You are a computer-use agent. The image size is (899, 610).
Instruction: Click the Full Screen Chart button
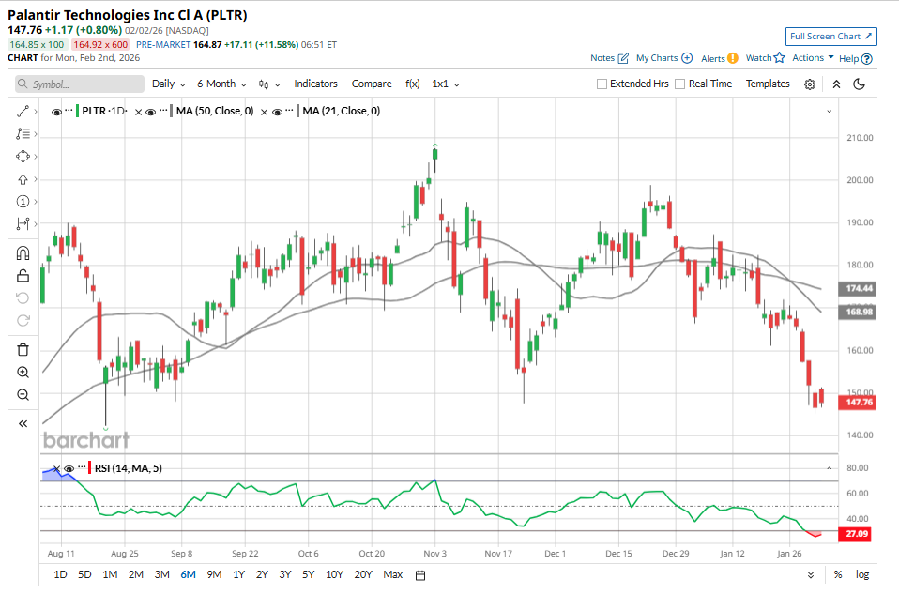coord(831,37)
